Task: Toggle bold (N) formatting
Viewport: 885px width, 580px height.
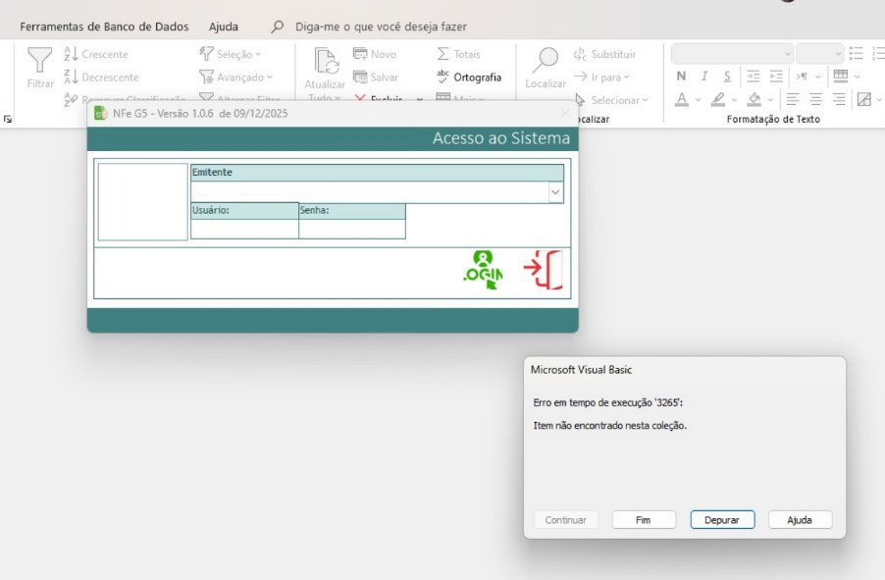Action: click(x=681, y=77)
